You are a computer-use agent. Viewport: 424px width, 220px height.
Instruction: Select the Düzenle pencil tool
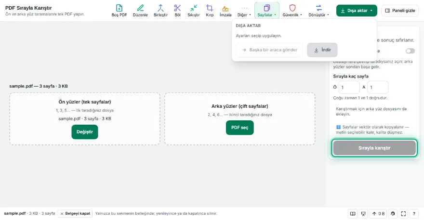pyautogui.click(x=140, y=11)
